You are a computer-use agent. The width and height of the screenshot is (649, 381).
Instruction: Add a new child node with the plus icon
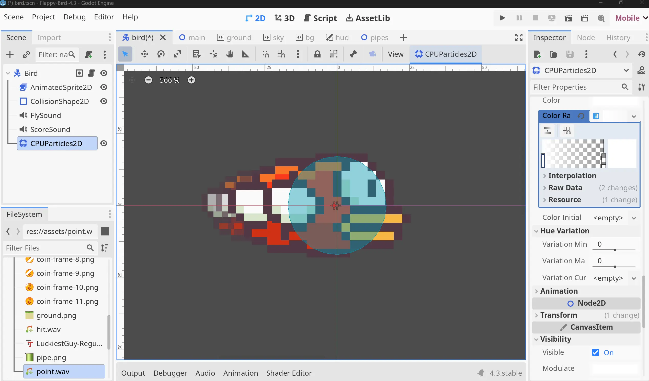pyautogui.click(x=10, y=55)
